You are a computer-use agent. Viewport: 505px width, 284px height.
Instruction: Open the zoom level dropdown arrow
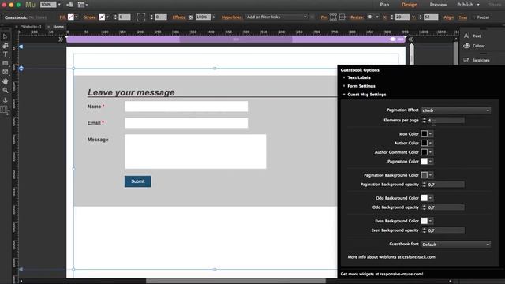point(59,5)
